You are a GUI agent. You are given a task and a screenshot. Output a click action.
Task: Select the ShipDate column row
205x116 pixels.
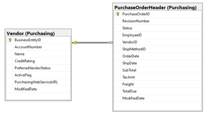click(158, 63)
